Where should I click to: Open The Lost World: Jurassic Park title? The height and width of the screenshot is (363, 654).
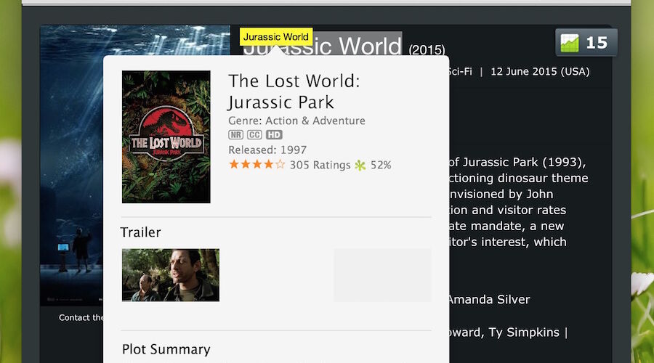[x=294, y=91]
